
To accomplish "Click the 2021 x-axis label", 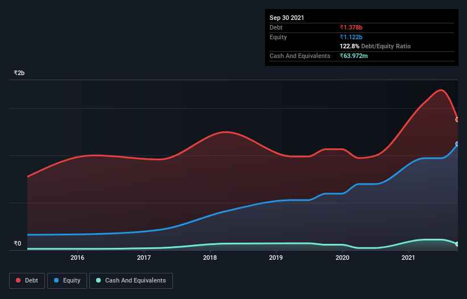I will [x=408, y=258].
